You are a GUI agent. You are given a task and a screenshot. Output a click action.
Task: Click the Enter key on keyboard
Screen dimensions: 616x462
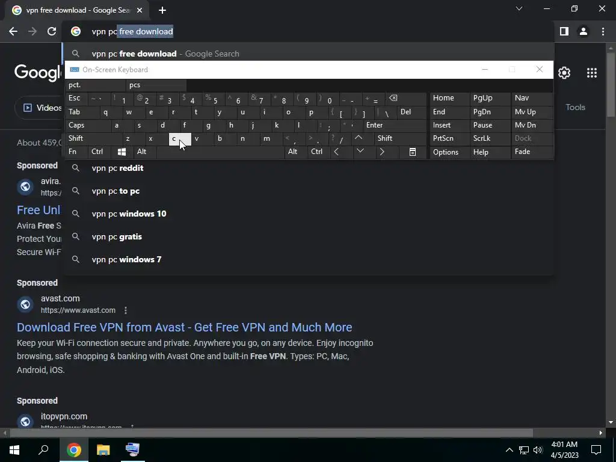tap(394, 125)
